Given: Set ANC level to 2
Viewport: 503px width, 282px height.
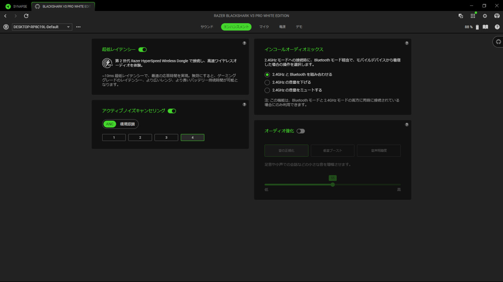Looking at the screenshot, I should pos(140,137).
